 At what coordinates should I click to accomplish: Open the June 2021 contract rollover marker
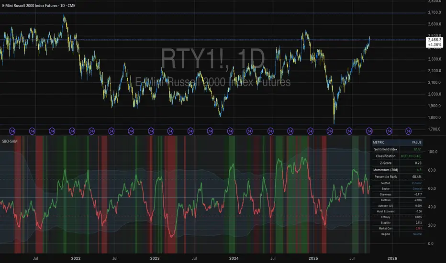tap(32, 131)
